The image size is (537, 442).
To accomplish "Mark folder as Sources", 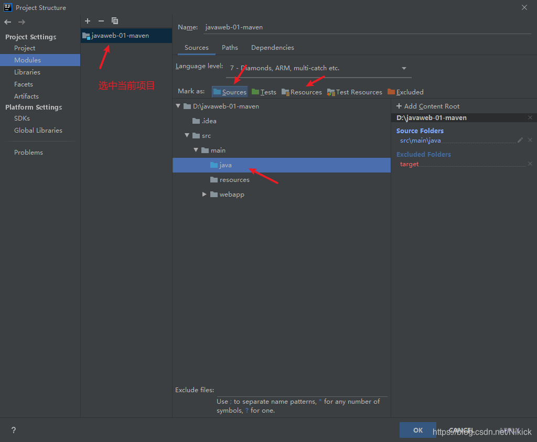I will [230, 92].
